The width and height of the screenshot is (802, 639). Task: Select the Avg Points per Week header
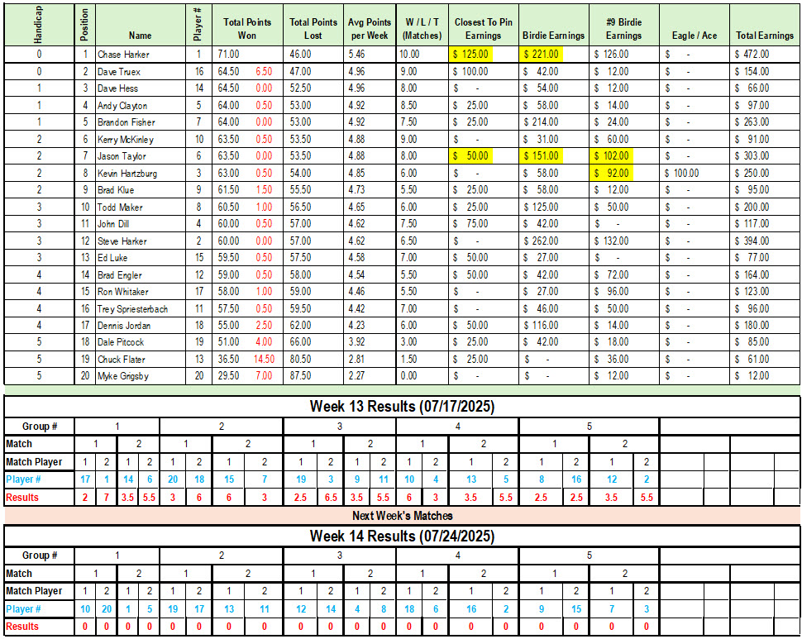pos(368,29)
